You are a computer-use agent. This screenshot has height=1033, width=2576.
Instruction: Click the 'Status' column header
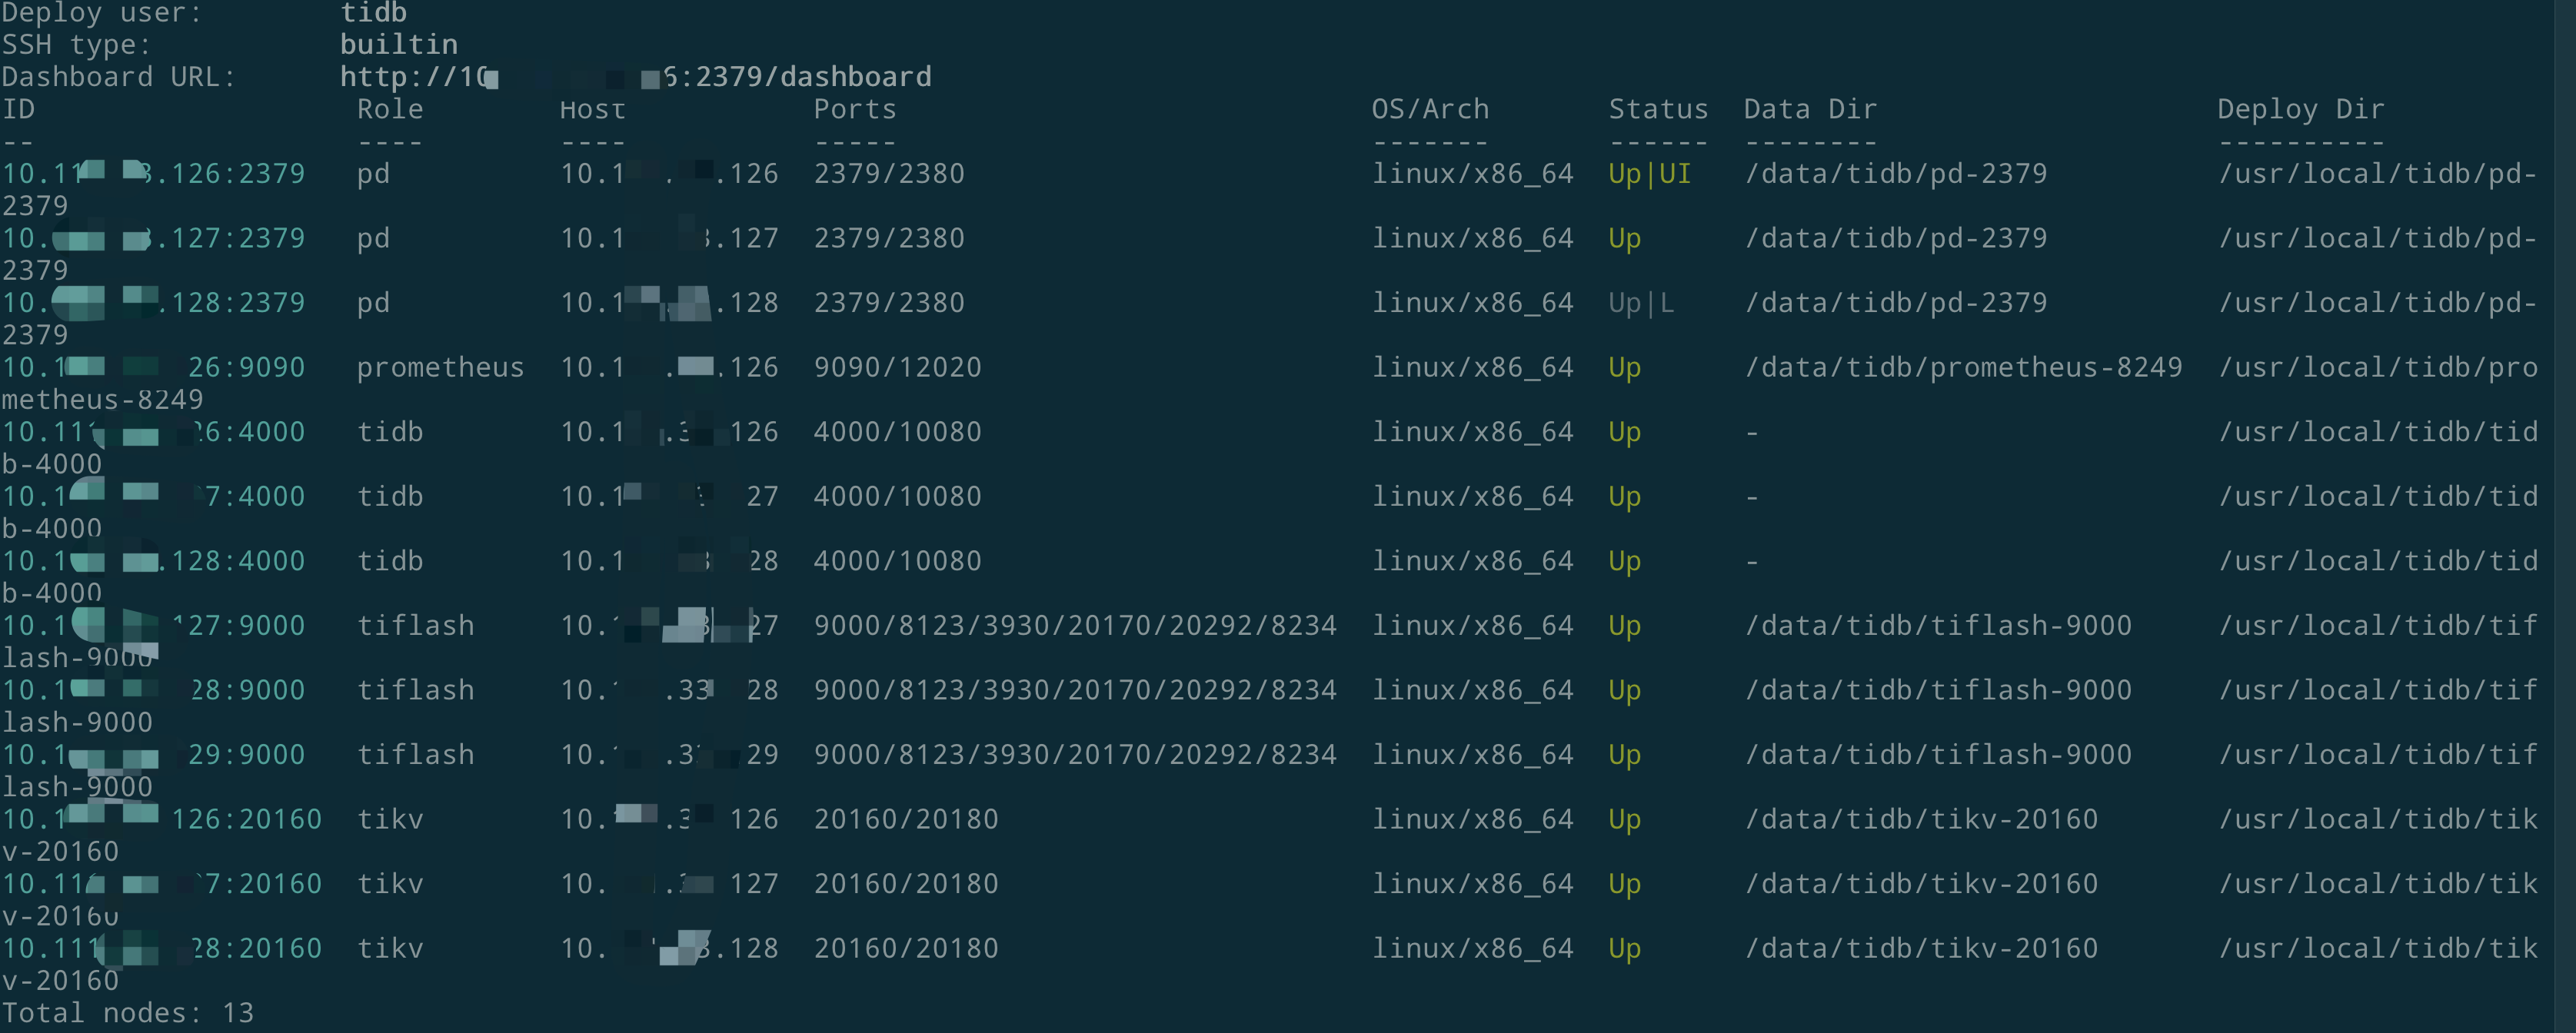1657,109
